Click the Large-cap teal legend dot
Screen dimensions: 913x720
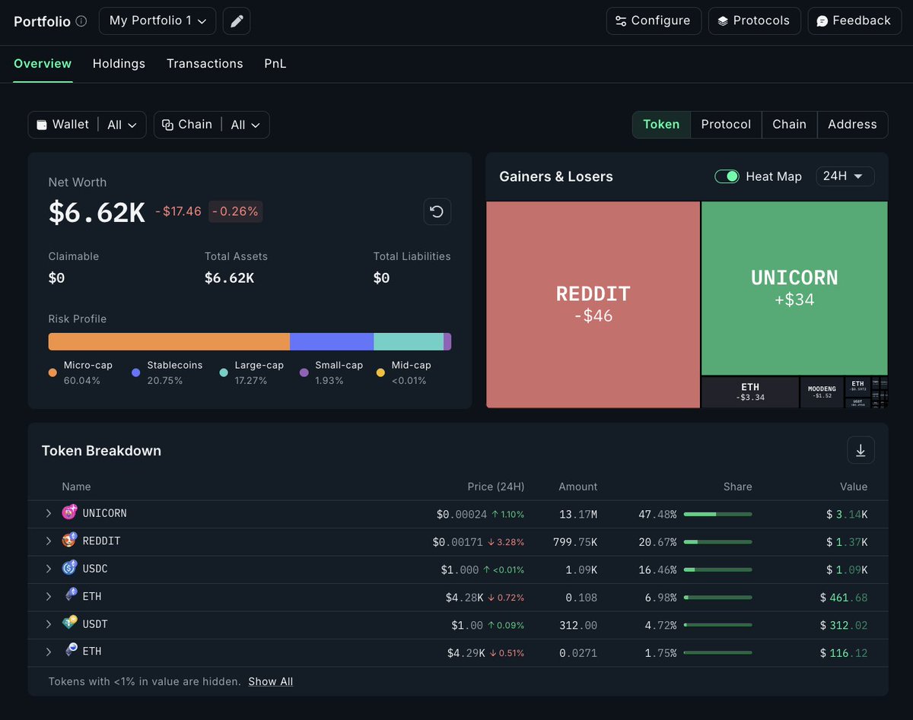pos(223,373)
